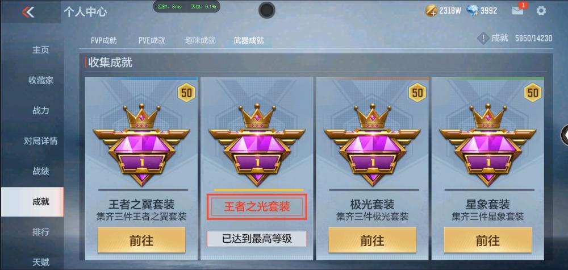568x270 pixels.
Task: Click 前往 under 星象套装
Action: click(x=487, y=240)
